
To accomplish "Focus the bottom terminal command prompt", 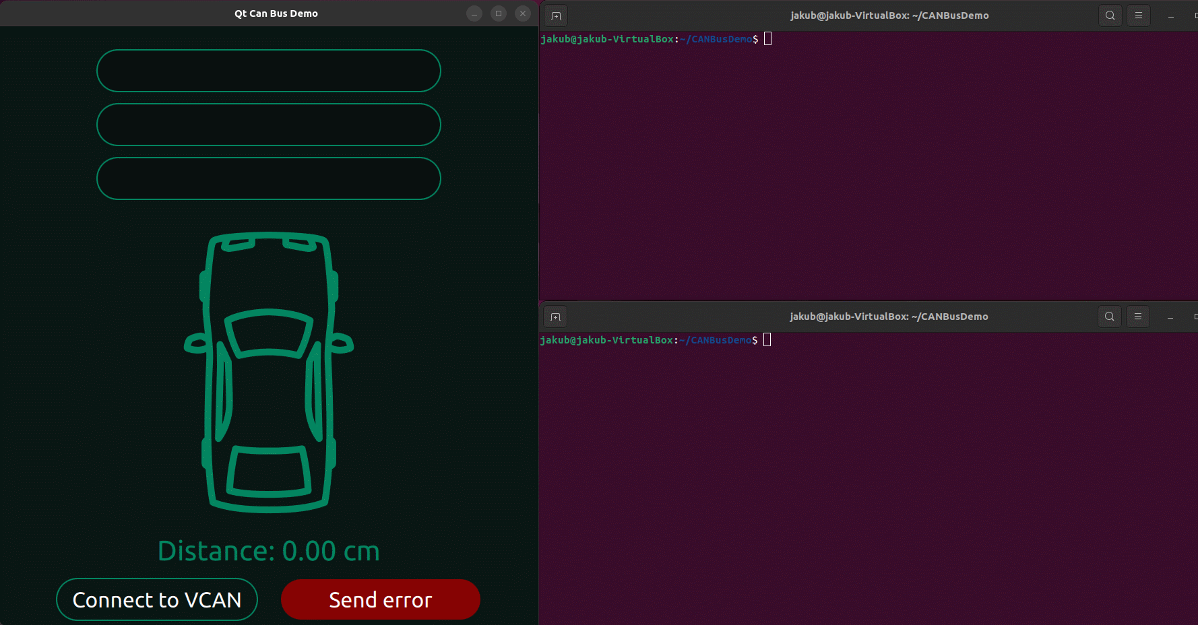I will (767, 340).
